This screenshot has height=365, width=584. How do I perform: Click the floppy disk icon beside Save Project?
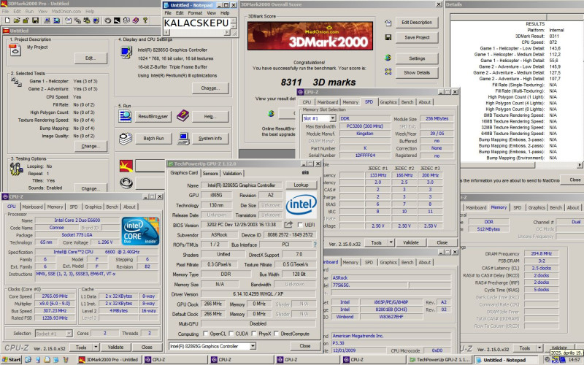point(388,37)
